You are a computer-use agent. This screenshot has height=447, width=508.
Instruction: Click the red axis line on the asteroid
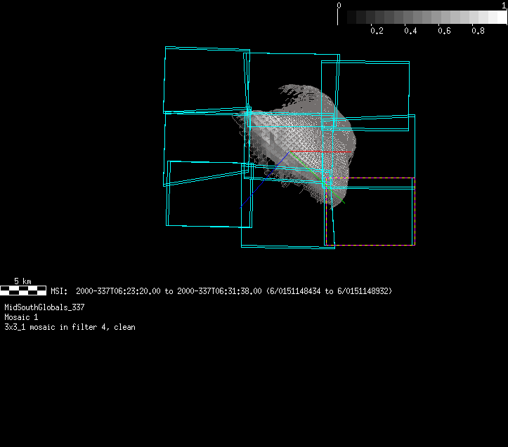tap(336, 152)
